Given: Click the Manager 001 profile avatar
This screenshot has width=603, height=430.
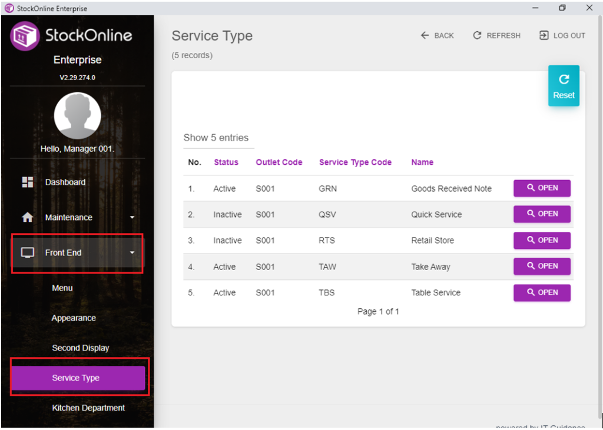Looking at the screenshot, I should [77, 116].
